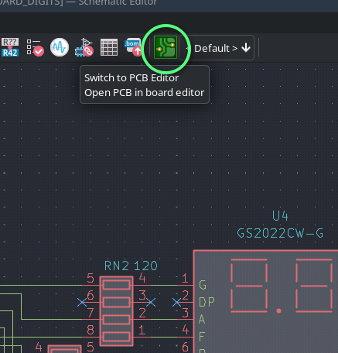Select the RN2 120 resistor network label
Image resolution: width=338 pixels, height=353 pixels.
point(131,266)
